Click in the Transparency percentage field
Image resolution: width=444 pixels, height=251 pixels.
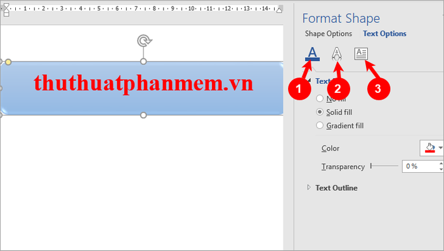click(x=420, y=166)
